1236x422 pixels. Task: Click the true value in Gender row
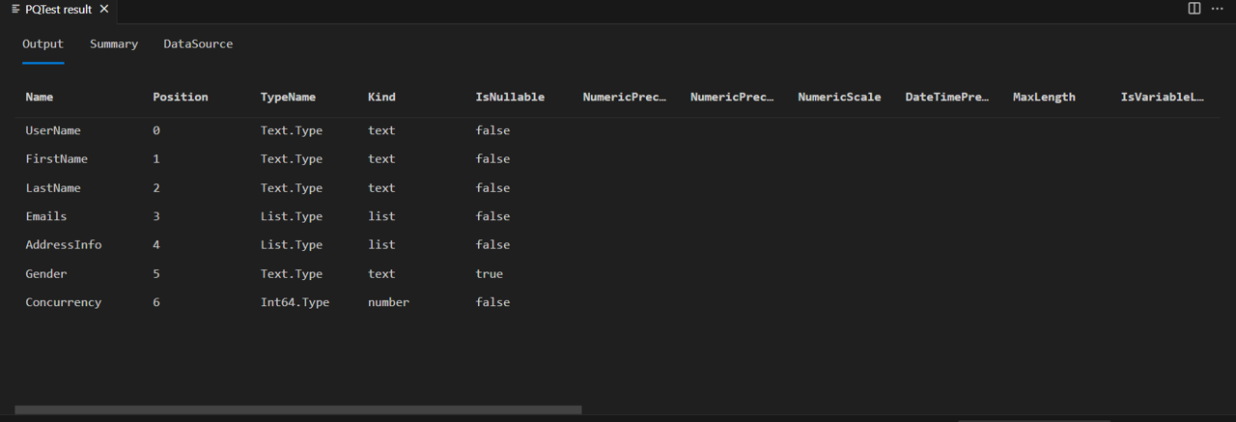coord(490,273)
